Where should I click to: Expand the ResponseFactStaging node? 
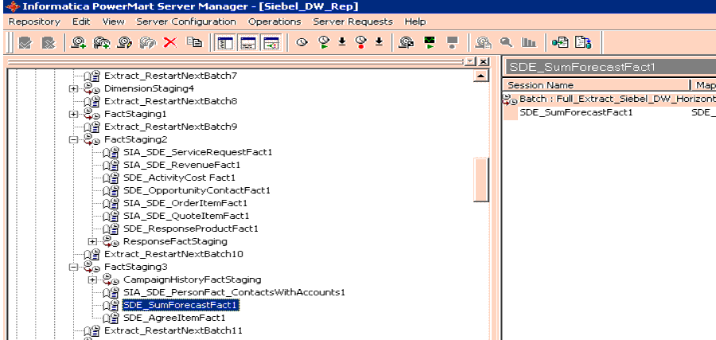(92, 241)
